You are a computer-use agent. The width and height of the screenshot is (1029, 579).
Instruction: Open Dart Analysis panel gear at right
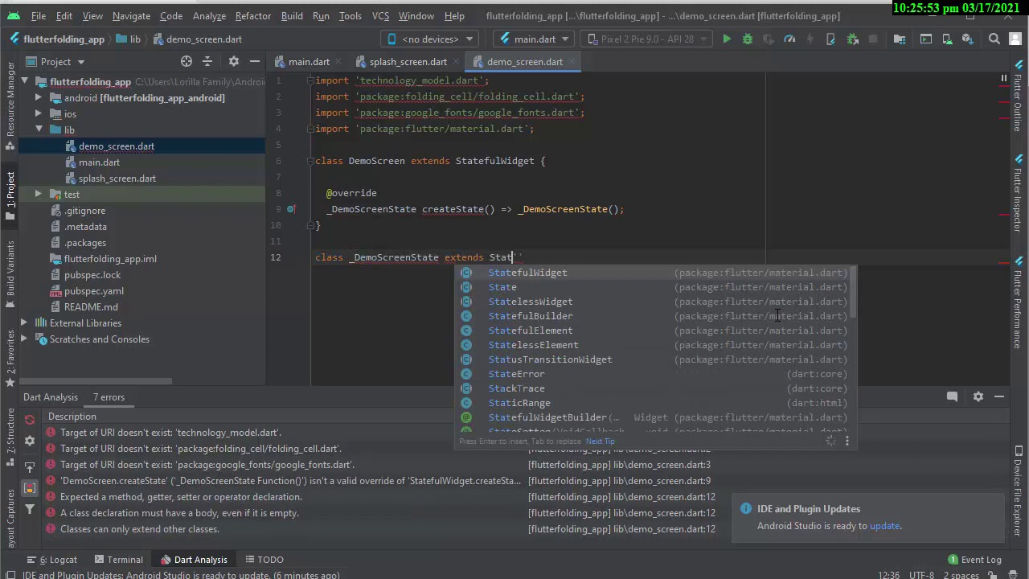978,396
